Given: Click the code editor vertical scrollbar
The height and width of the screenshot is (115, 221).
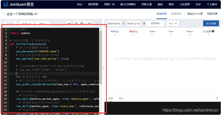Looking at the screenshot, I should click(x=101, y=58).
